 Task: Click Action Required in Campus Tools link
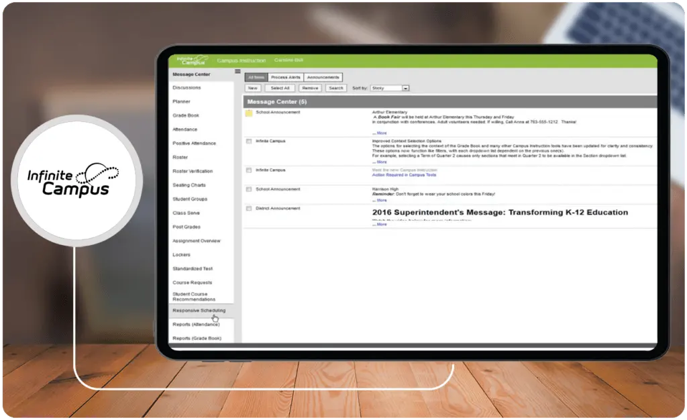[x=404, y=175]
